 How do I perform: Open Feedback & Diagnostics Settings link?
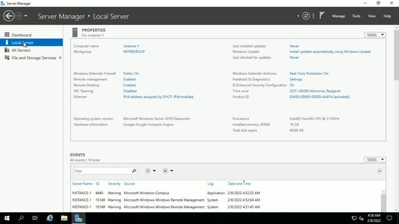click(x=296, y=79)
